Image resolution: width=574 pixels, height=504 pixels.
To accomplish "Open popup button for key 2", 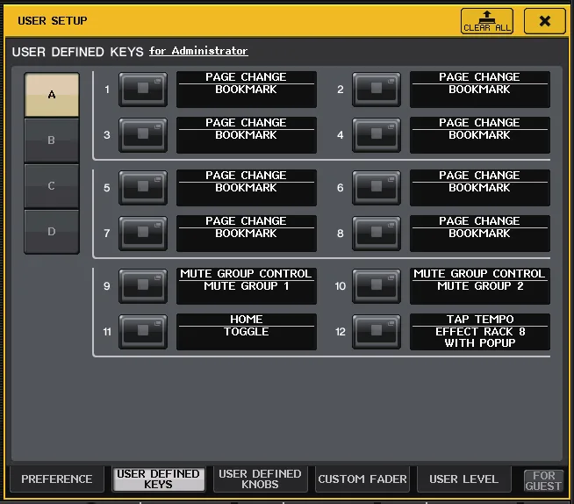I will click(x=377, y=90).
